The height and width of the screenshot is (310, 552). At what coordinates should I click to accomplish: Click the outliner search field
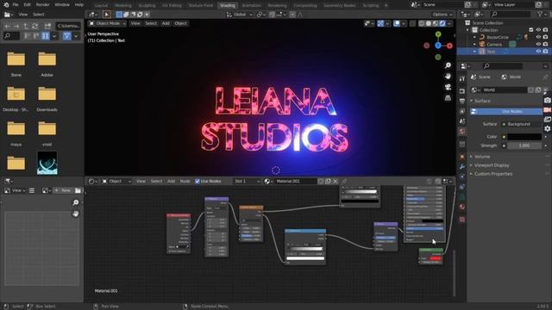(x=511, y=14)
